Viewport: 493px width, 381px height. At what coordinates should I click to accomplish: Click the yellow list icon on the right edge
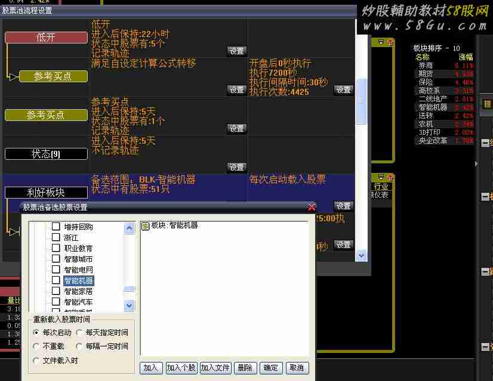pyautogui.click(x=488, y=104)
